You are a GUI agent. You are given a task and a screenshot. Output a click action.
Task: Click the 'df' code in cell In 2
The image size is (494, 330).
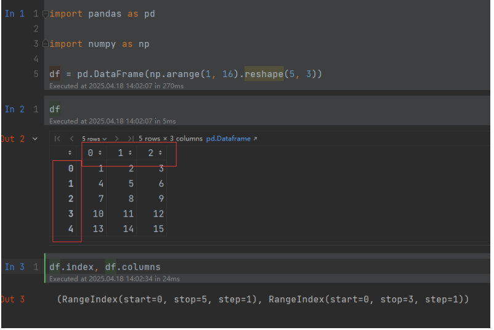(x=54, y=109)
